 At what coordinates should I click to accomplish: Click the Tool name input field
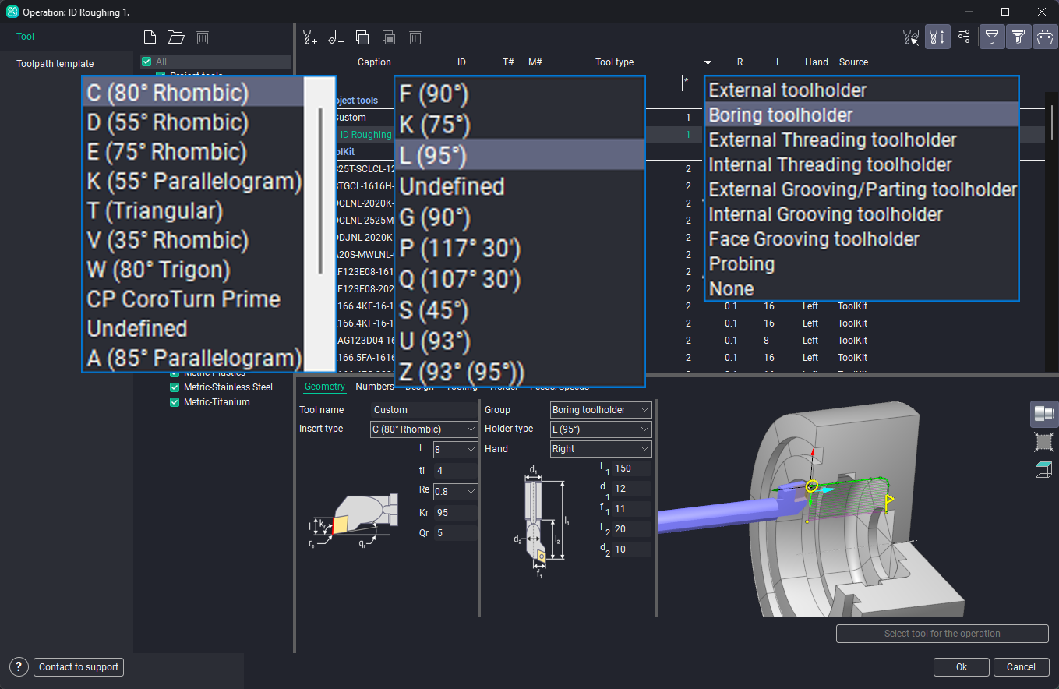(424, 410)
